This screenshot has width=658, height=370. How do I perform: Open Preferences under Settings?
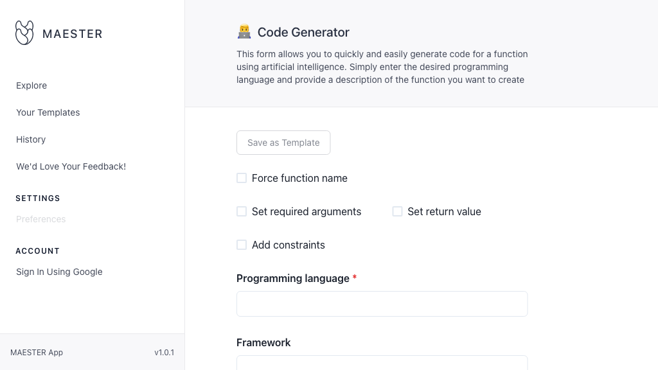click(40, 219)
